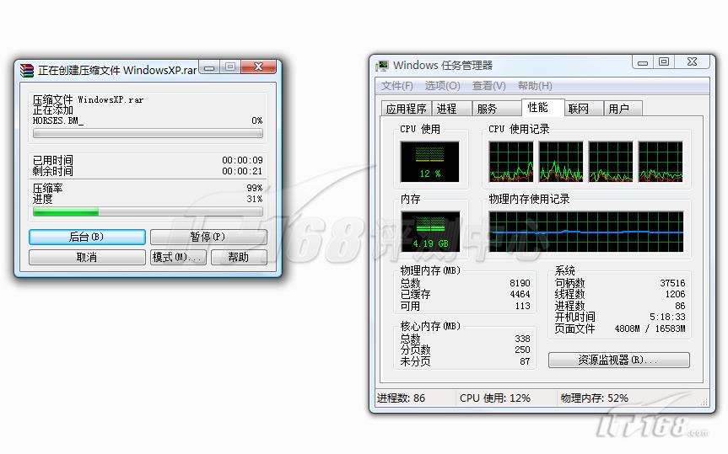Switch to the 进程 tab
Viewport: 728px width, 454px height.
point(446,109)
